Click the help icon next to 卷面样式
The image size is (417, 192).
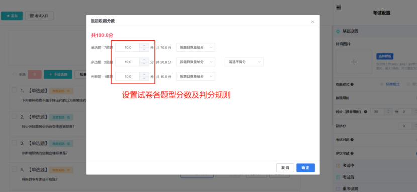point(352,84)
